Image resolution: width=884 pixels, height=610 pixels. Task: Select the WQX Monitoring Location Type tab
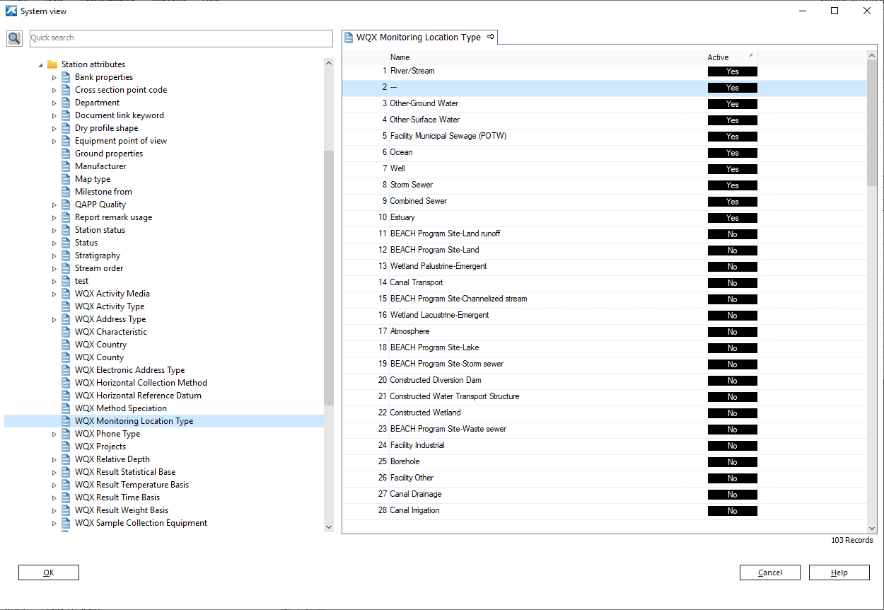pos(420,38)
